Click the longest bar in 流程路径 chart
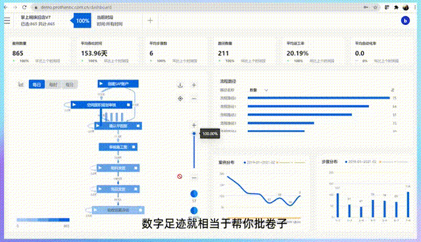421x242 pixels. pyautogui.click(x=318, y=98)
